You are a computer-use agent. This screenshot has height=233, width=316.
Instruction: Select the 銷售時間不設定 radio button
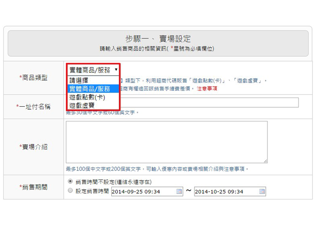point(70,181)
